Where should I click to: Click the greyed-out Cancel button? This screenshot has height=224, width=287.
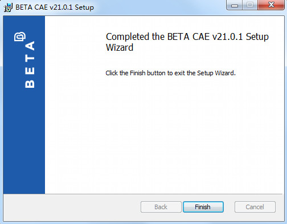[255, 207]
